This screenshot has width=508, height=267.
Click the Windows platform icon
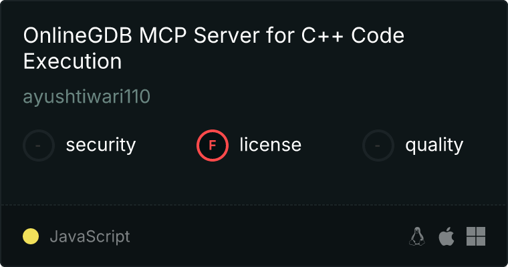pos(476,236)
